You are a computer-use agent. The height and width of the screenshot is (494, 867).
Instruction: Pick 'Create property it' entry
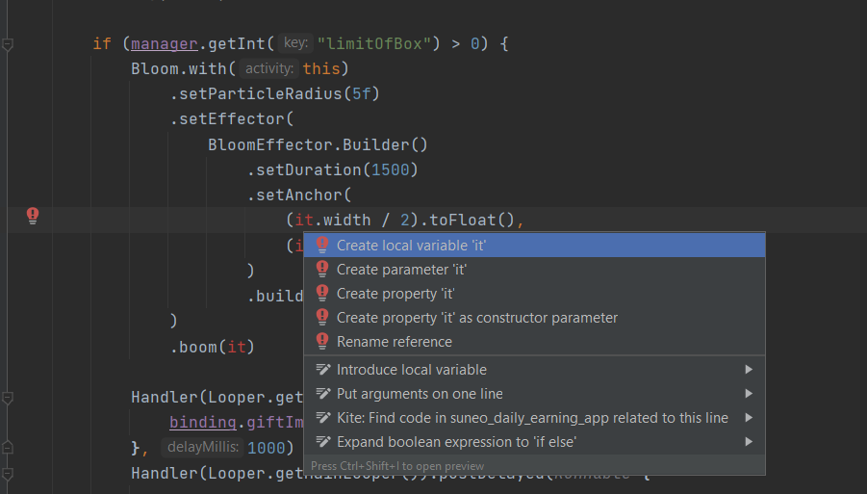pyautogui.click(x=534, y=294)
